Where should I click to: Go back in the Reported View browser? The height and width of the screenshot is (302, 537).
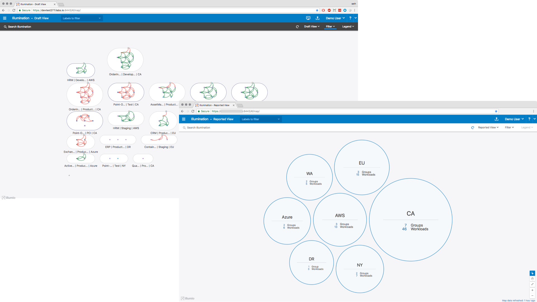pos(182,111)
